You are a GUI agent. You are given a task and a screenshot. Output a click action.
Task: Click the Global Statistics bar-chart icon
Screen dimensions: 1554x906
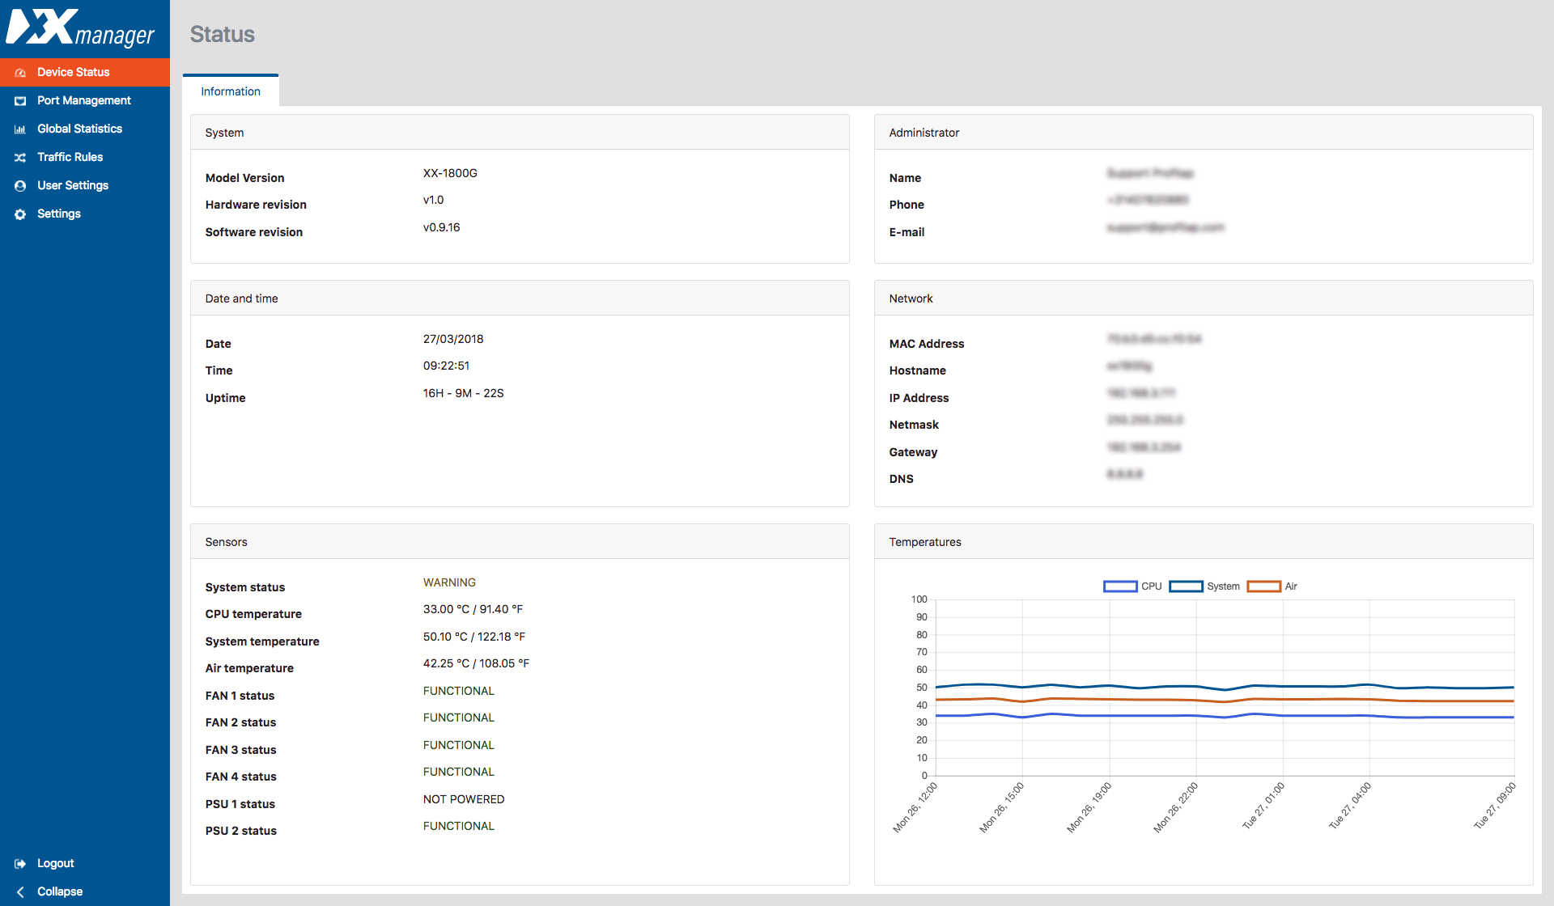(x=20, y=129)
